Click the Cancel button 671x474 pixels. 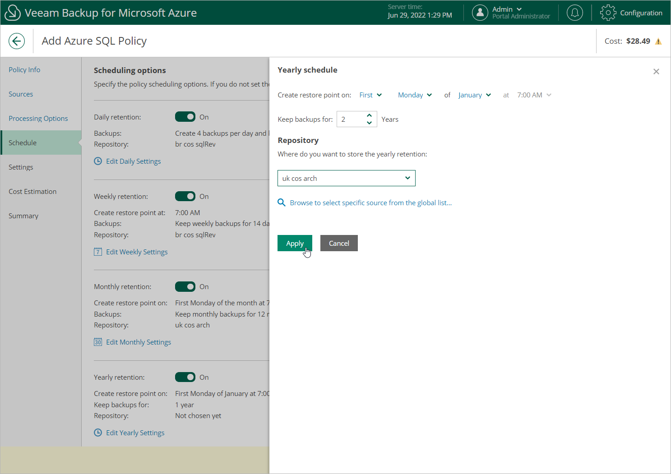click(x=339, y=243)
